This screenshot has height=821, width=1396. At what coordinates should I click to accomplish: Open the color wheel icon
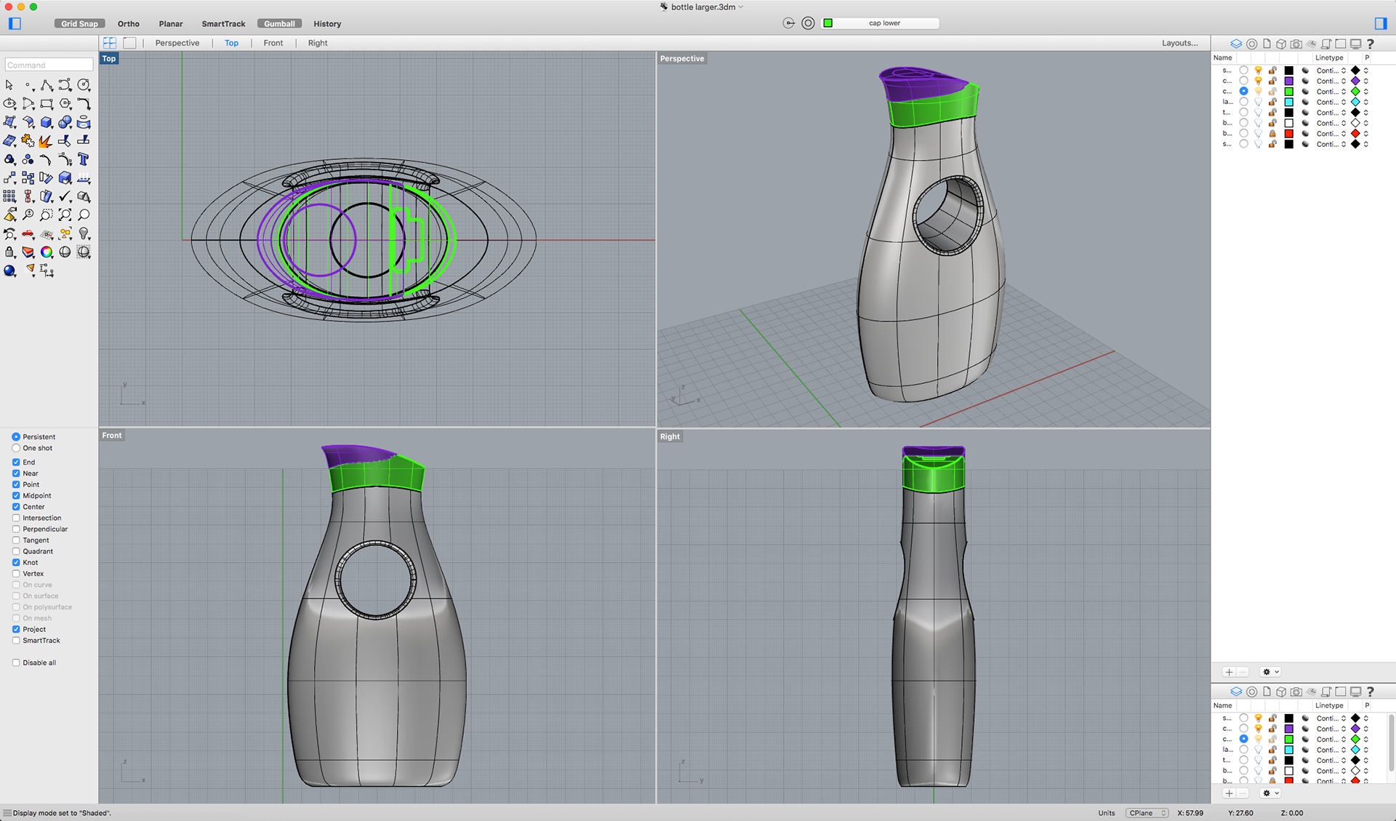pyautogui.click(x=47, y=252)
